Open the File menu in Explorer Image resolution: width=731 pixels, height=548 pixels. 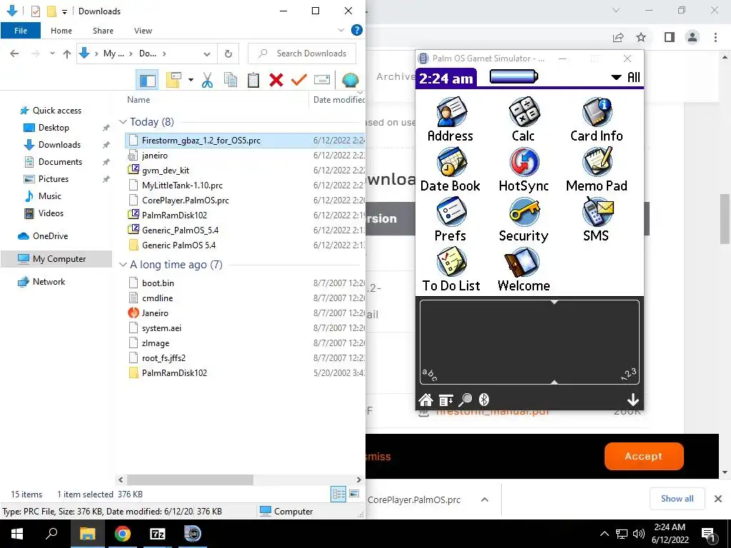(21, 31)
